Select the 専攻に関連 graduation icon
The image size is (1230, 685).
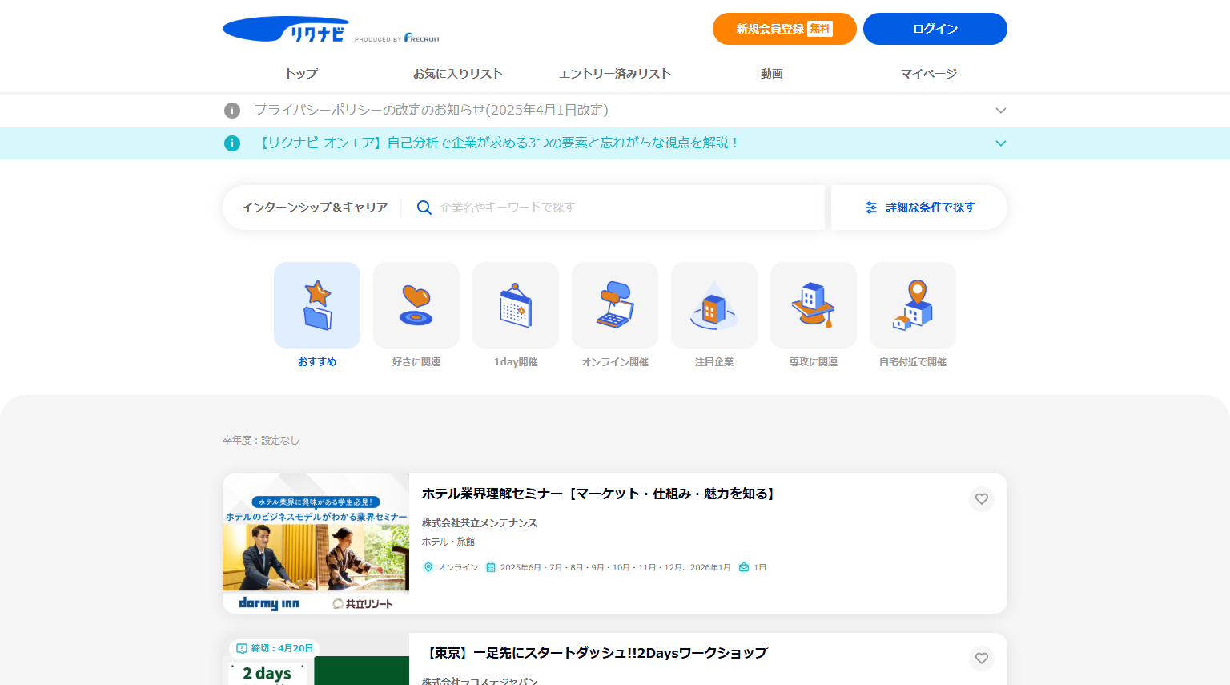click(814, 305)
